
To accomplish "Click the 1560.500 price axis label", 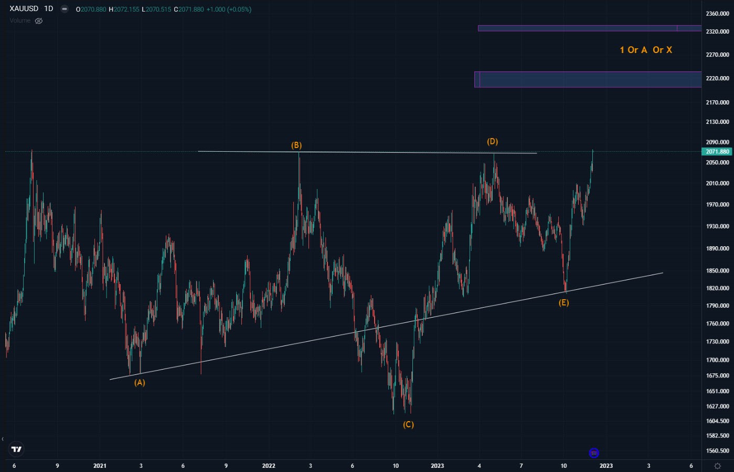I will click(x=717, y=450).
